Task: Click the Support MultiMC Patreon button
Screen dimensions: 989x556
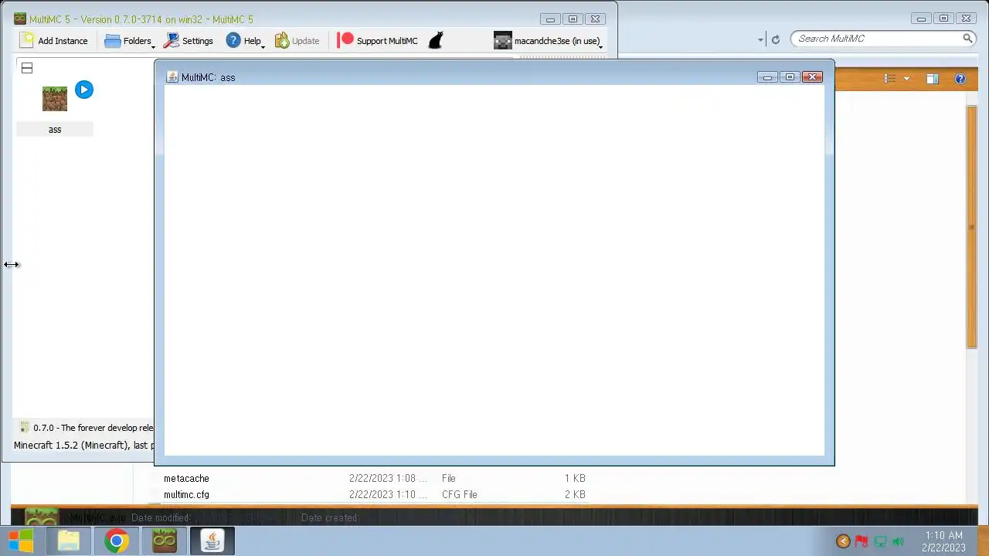Action: (378, 41)
